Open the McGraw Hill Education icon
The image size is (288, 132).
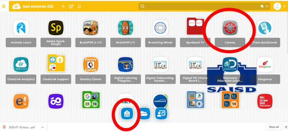tap(265, 101)
